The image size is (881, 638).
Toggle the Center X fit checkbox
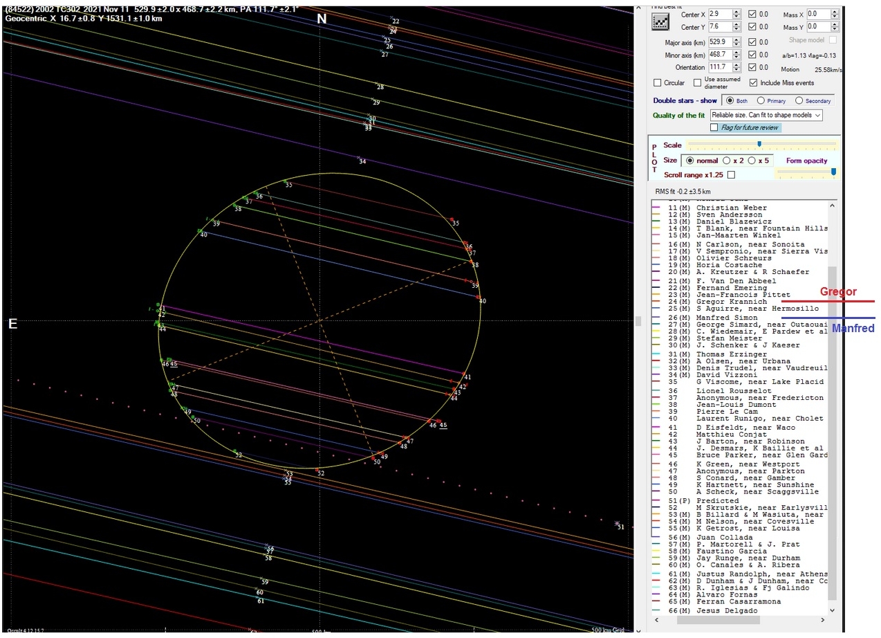752,14
